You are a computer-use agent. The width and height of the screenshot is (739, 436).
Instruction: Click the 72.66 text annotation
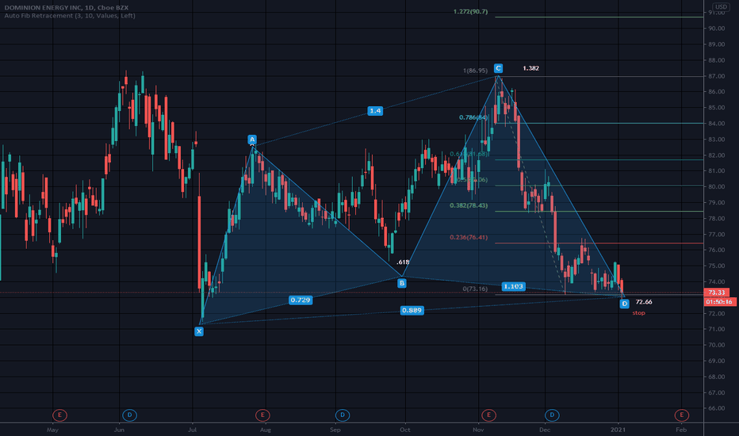644,302
